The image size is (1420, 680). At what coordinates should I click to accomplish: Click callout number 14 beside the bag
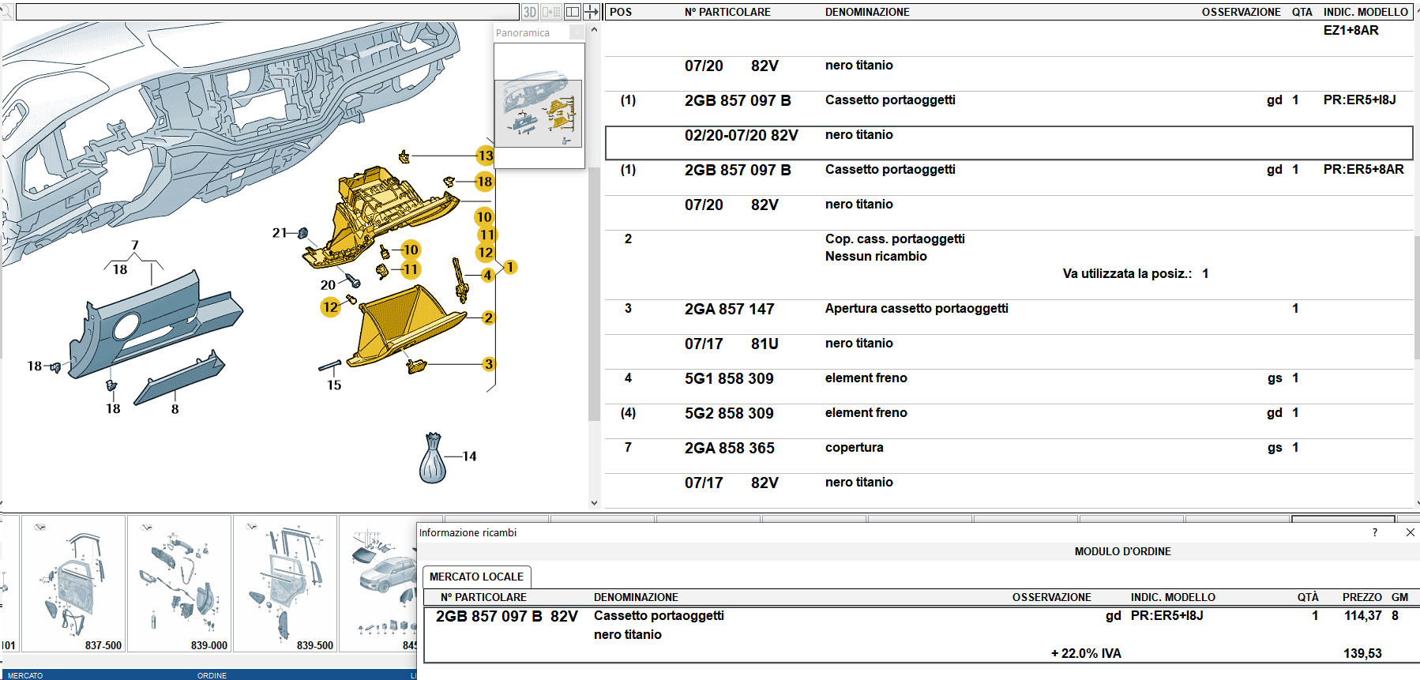click(x=469, y=456)
